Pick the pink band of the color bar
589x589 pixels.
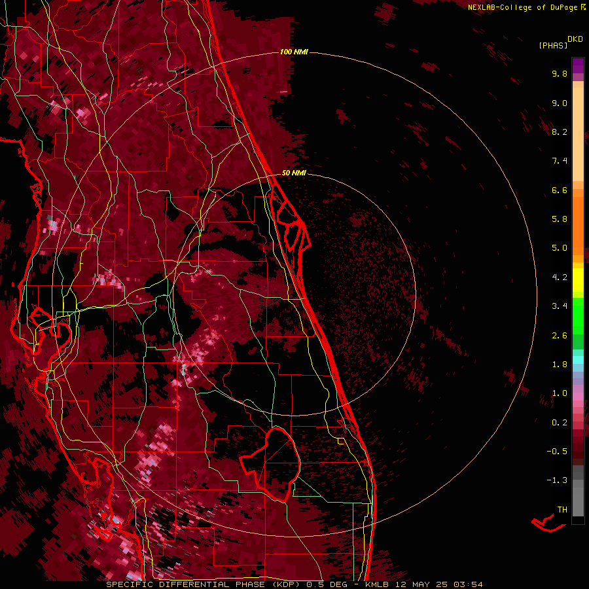coord(578,397)
